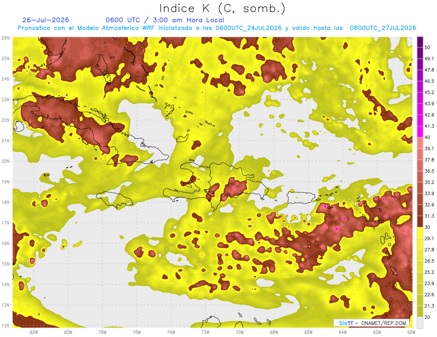Select the 66W longitude label
Screen dimensions: 437x337
(308, 332)
